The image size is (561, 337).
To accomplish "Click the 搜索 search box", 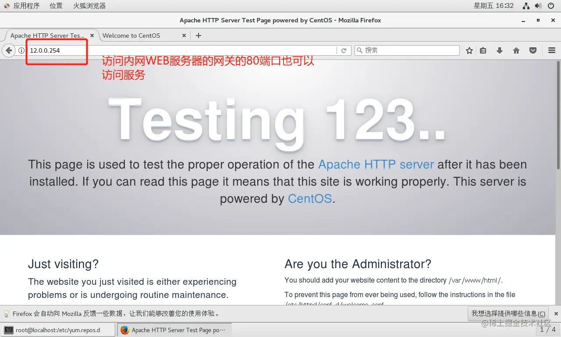I will tap(407, 50).
